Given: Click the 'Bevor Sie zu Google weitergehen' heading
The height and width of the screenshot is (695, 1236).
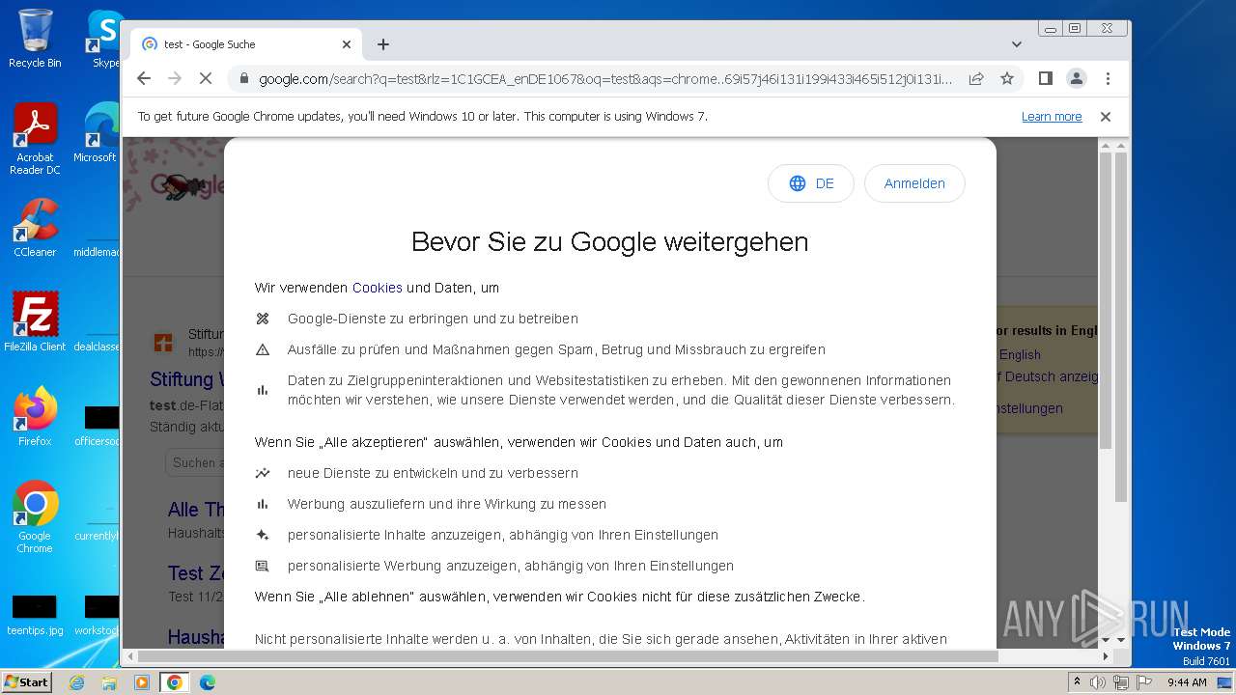Looking at the screenshot, I should (x=609, y=241).
